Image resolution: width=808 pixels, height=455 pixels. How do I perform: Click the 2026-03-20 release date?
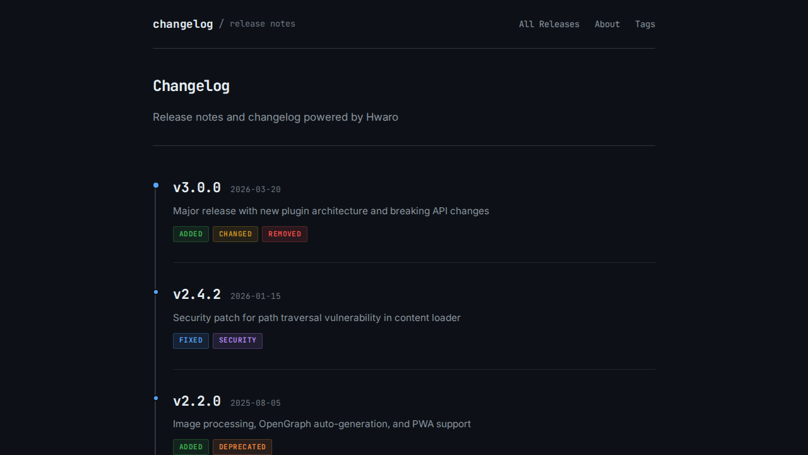255,189
